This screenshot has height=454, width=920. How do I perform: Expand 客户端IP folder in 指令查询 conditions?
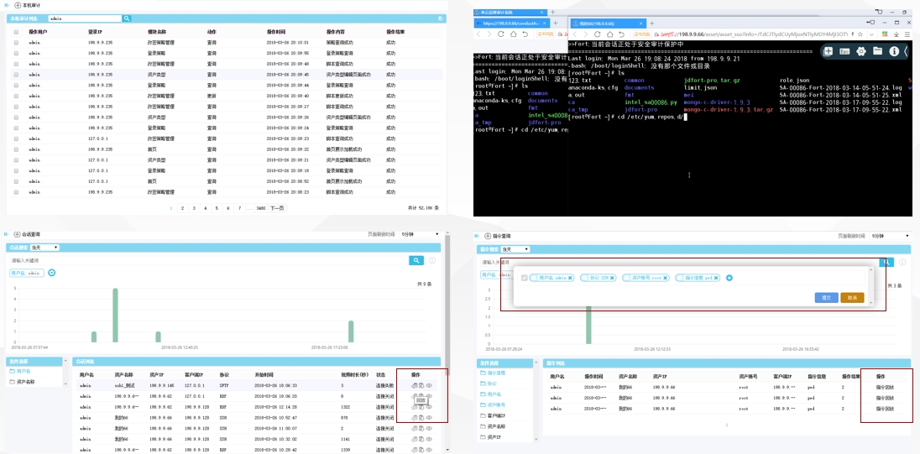492,415
